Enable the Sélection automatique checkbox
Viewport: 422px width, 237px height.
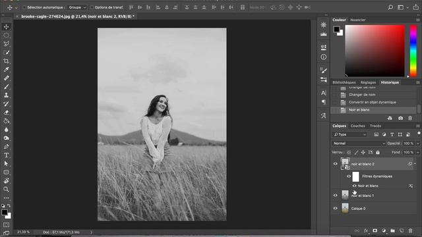24,7
